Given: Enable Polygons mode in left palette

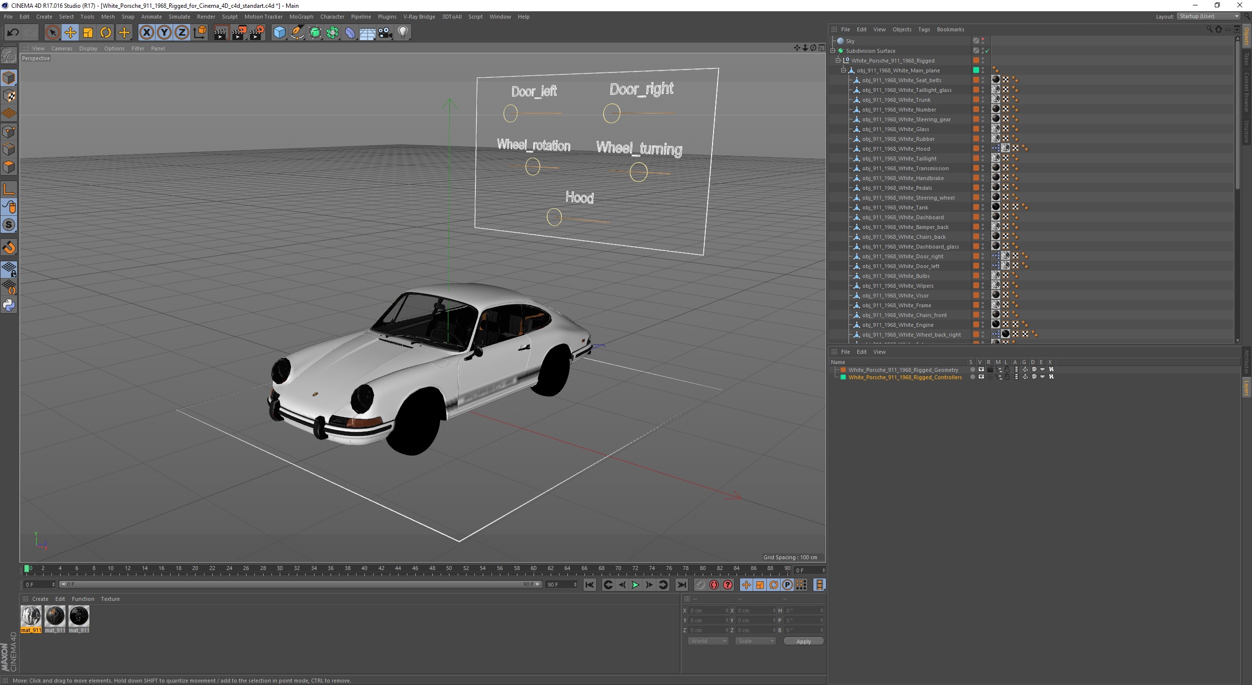Looking at the screenshot, I should [x=9, y=167].
